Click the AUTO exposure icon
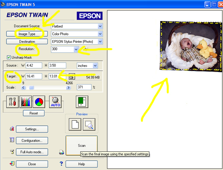 pyautogui.click(x=55, y=102)
